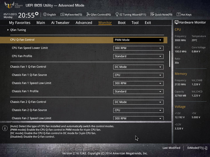210x157 pixels.
Task: Select the CPU Fan Profile label
Action: point(22,56)
